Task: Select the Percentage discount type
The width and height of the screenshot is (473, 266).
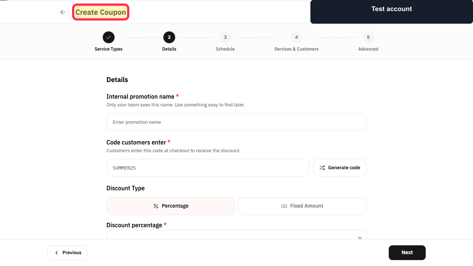Action: point(171,206)
